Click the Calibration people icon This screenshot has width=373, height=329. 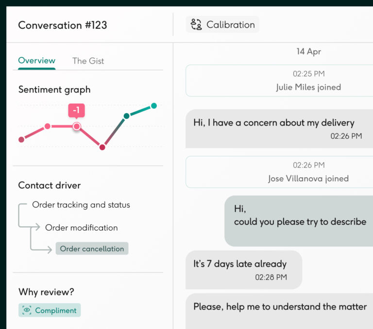[196, 24]
